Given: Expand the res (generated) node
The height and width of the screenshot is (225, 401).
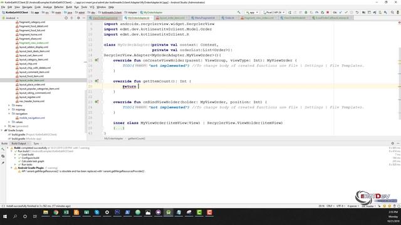Looking at the screenshot, I should point(6,126).
